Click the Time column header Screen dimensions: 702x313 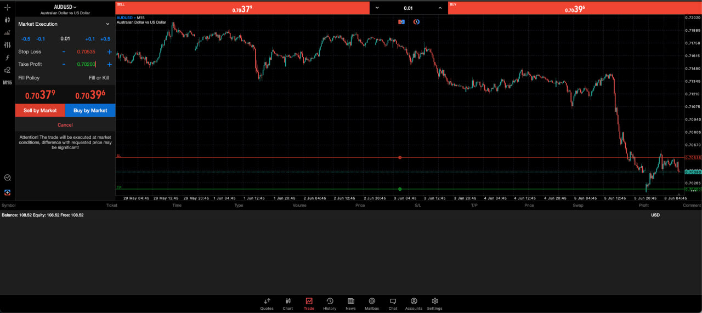pos(177,206)
